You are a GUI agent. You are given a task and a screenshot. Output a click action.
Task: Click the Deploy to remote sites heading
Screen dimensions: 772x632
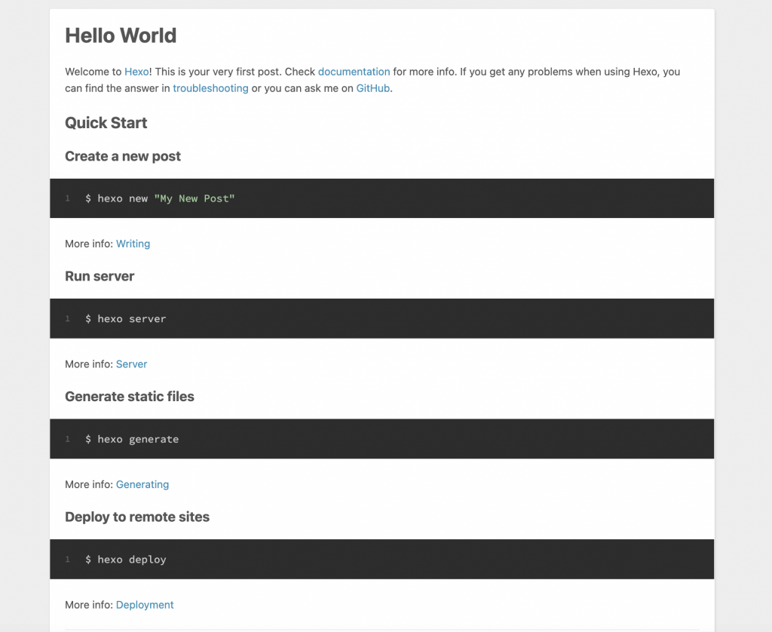pos(137,517)
